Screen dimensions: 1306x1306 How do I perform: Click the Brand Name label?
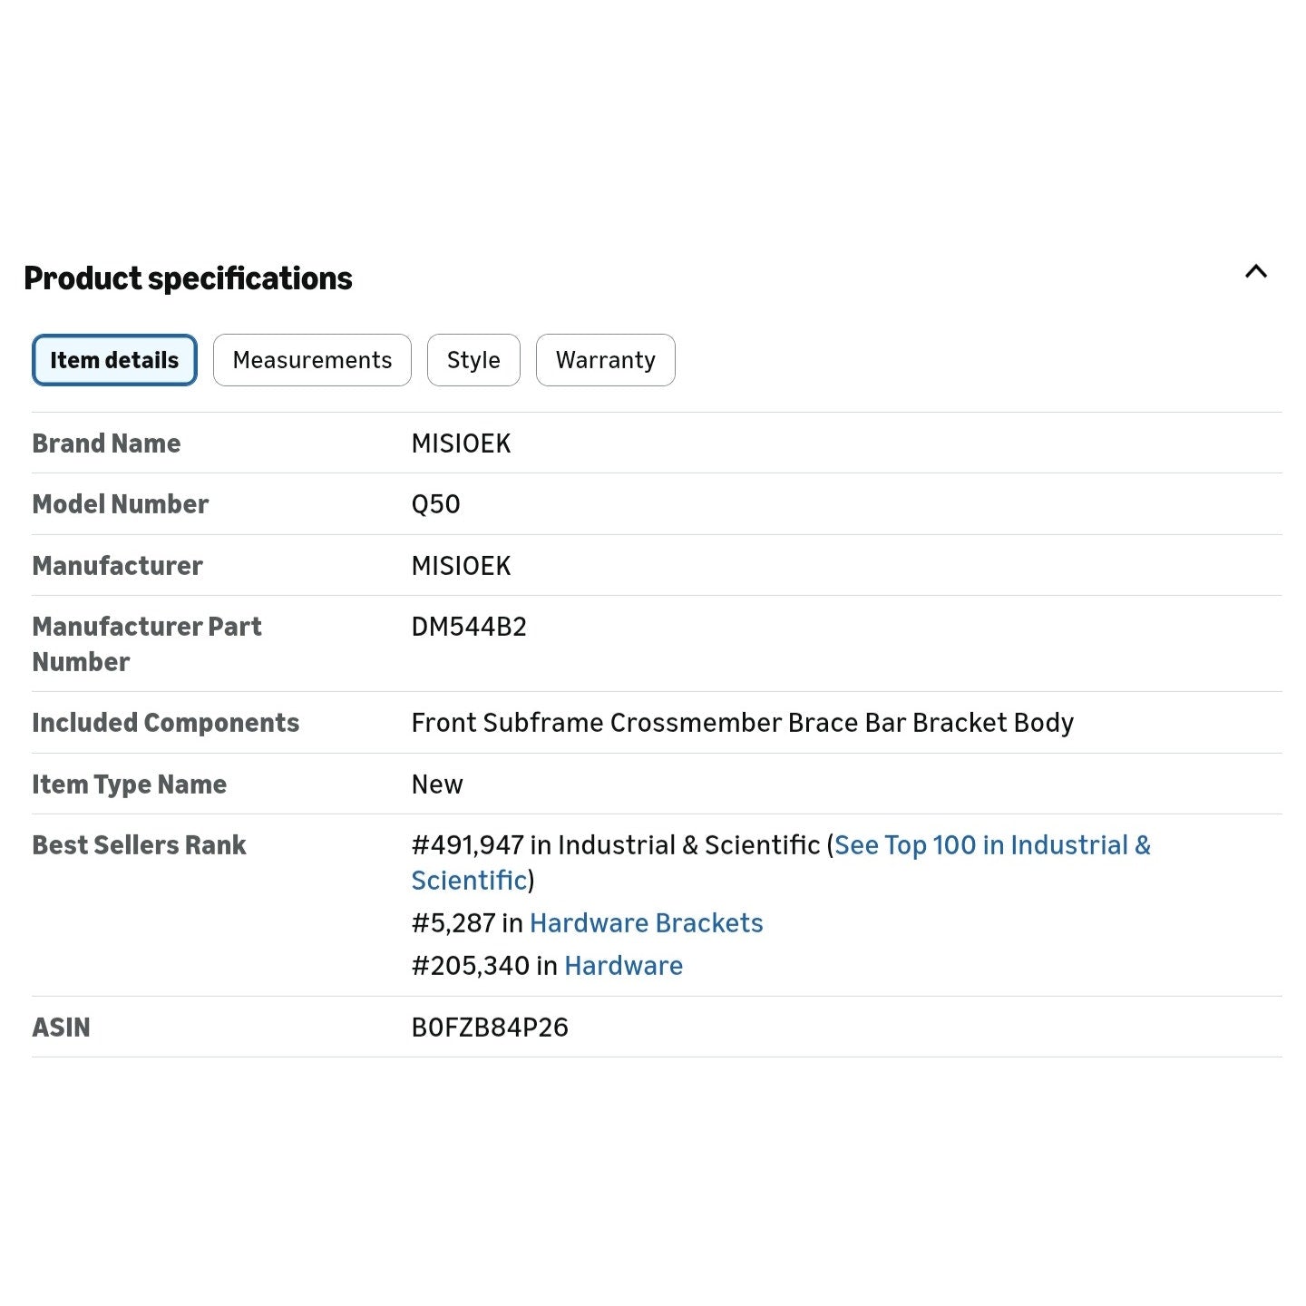click(x=107, y=443)
